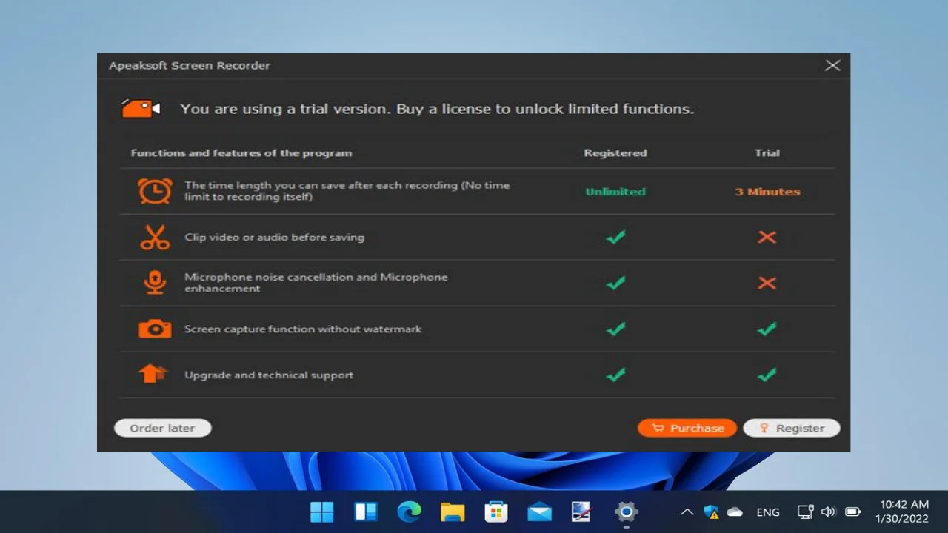Image resolution: width=948 pixels, height=533 pixels.
Task: Open the Settings gear on the taskbar
Action: point(627,512)
